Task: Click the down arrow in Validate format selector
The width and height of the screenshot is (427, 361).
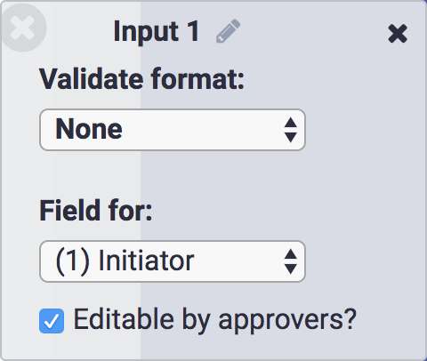Action: [x=291, y=137]
